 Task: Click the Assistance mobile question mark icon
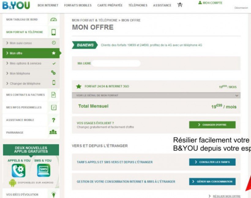coord(54,120)
